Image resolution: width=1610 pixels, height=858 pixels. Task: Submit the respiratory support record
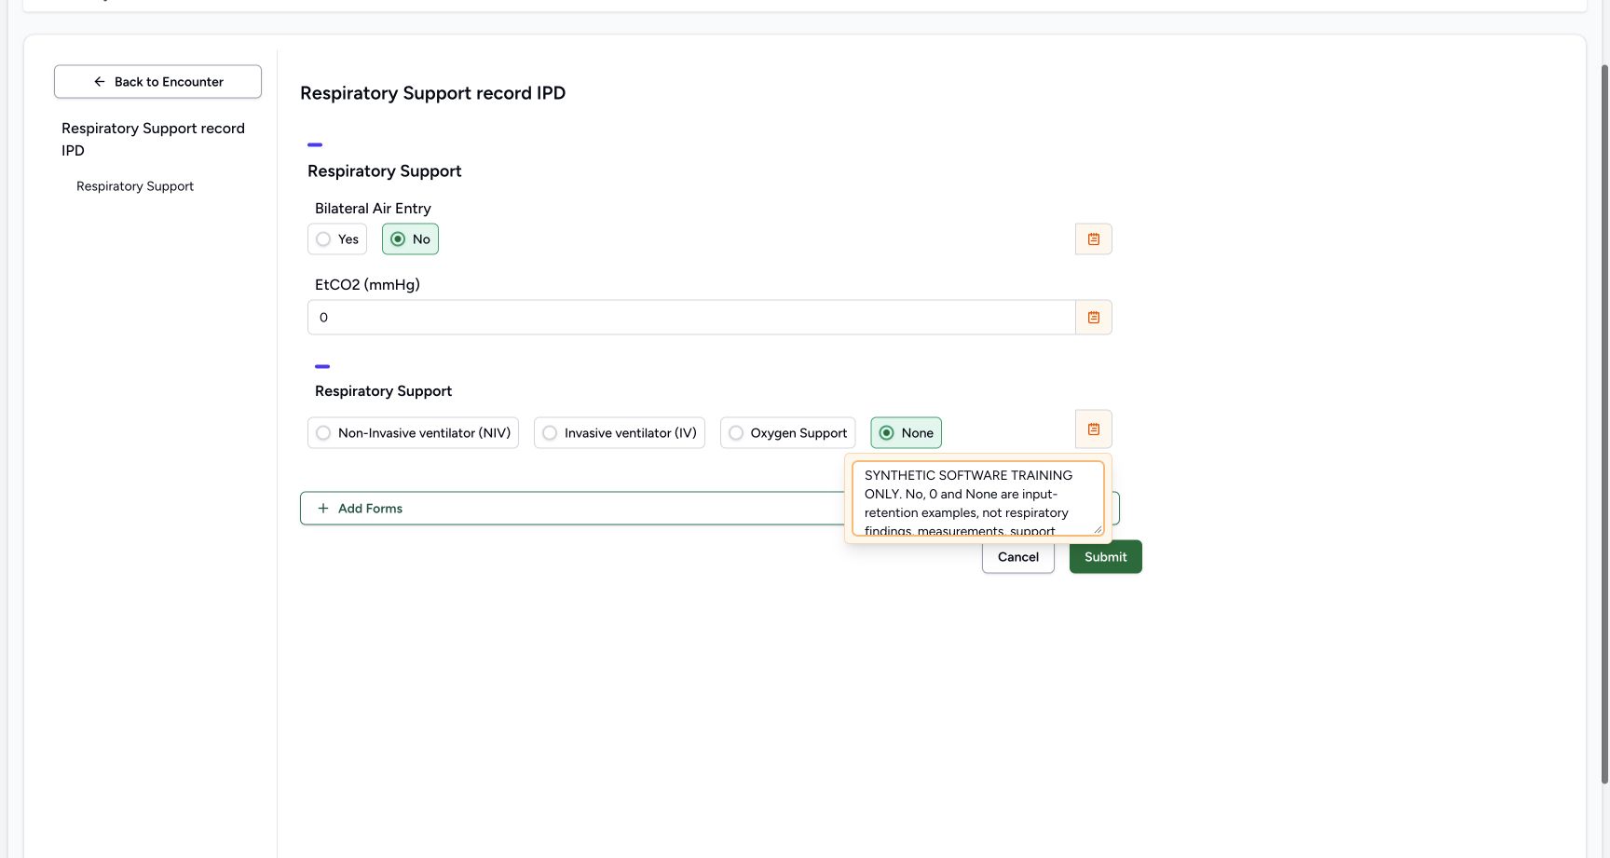tap(1106, 557)
